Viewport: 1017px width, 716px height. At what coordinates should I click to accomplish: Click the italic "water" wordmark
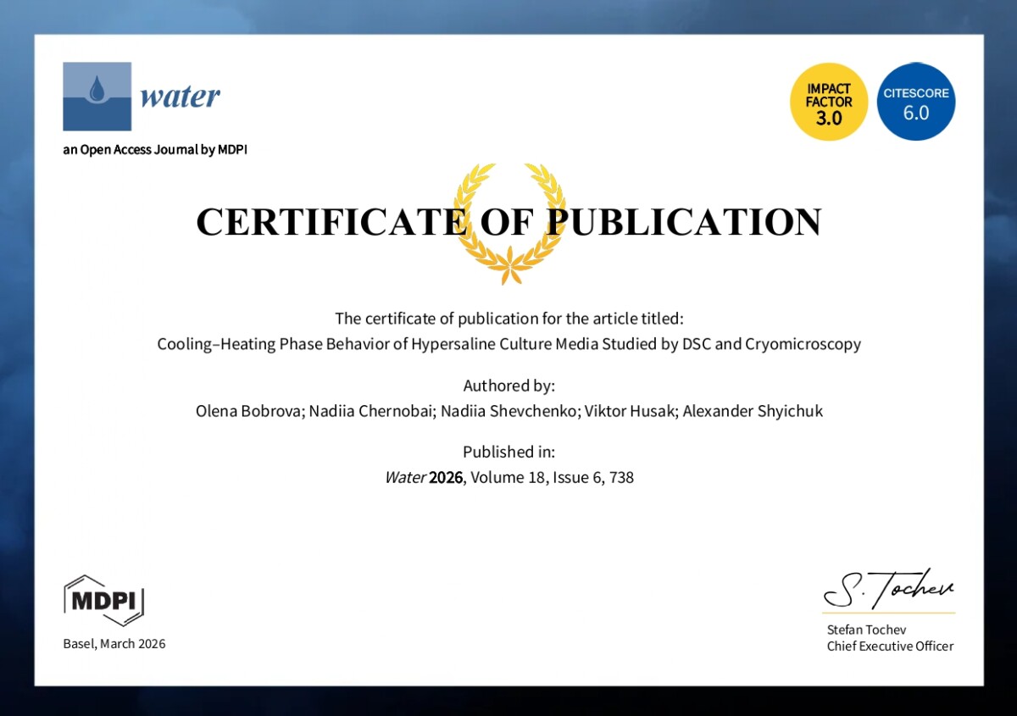(x=180, y=97)
